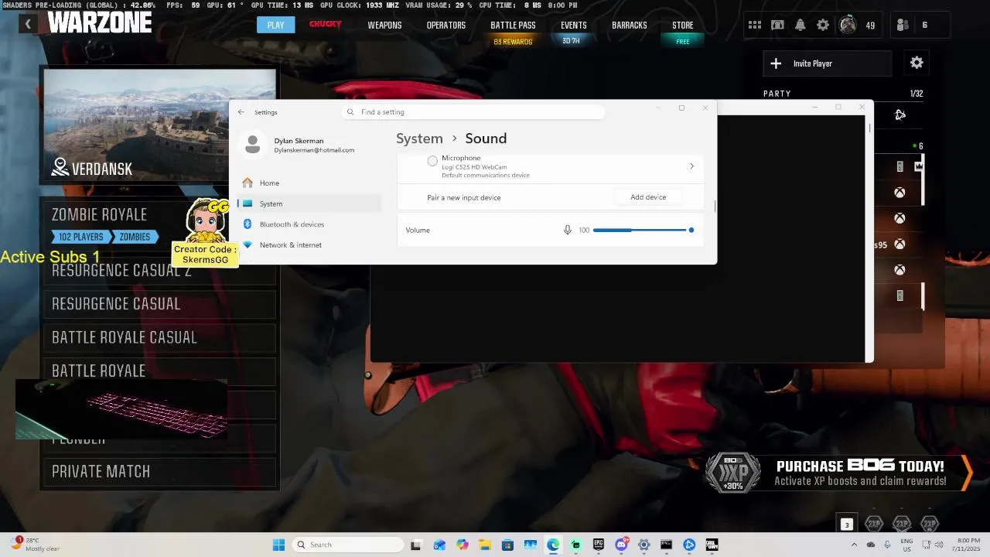Click the Add device button

click(648, 197)
